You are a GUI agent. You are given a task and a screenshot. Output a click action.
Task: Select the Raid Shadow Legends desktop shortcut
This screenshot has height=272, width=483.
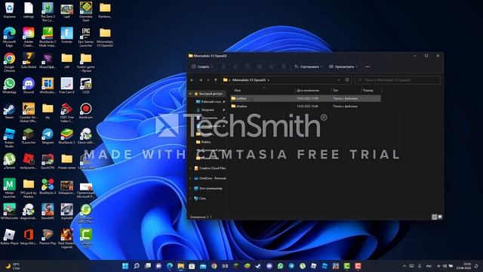(66, 239)
